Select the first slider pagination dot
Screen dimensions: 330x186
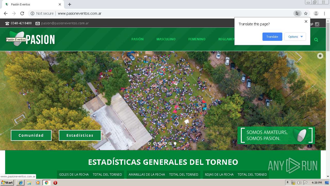(x=149, y=143)
